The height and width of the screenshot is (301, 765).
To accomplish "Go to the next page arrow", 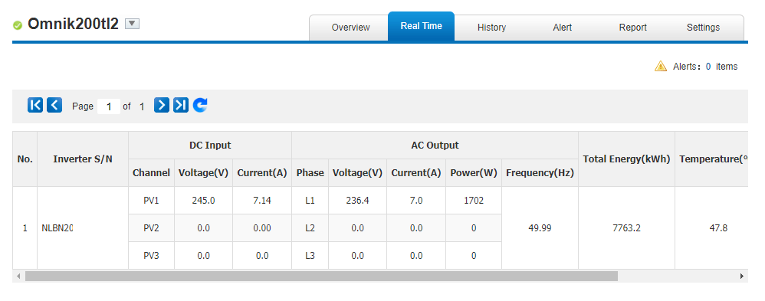I will pos(162,105).
